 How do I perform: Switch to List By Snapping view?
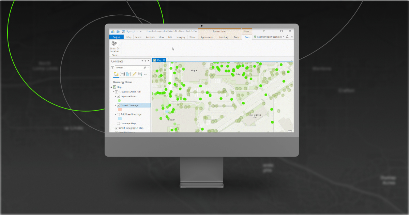140,74
